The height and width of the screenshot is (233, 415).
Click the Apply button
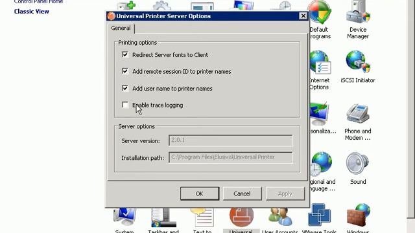point(285,194)
